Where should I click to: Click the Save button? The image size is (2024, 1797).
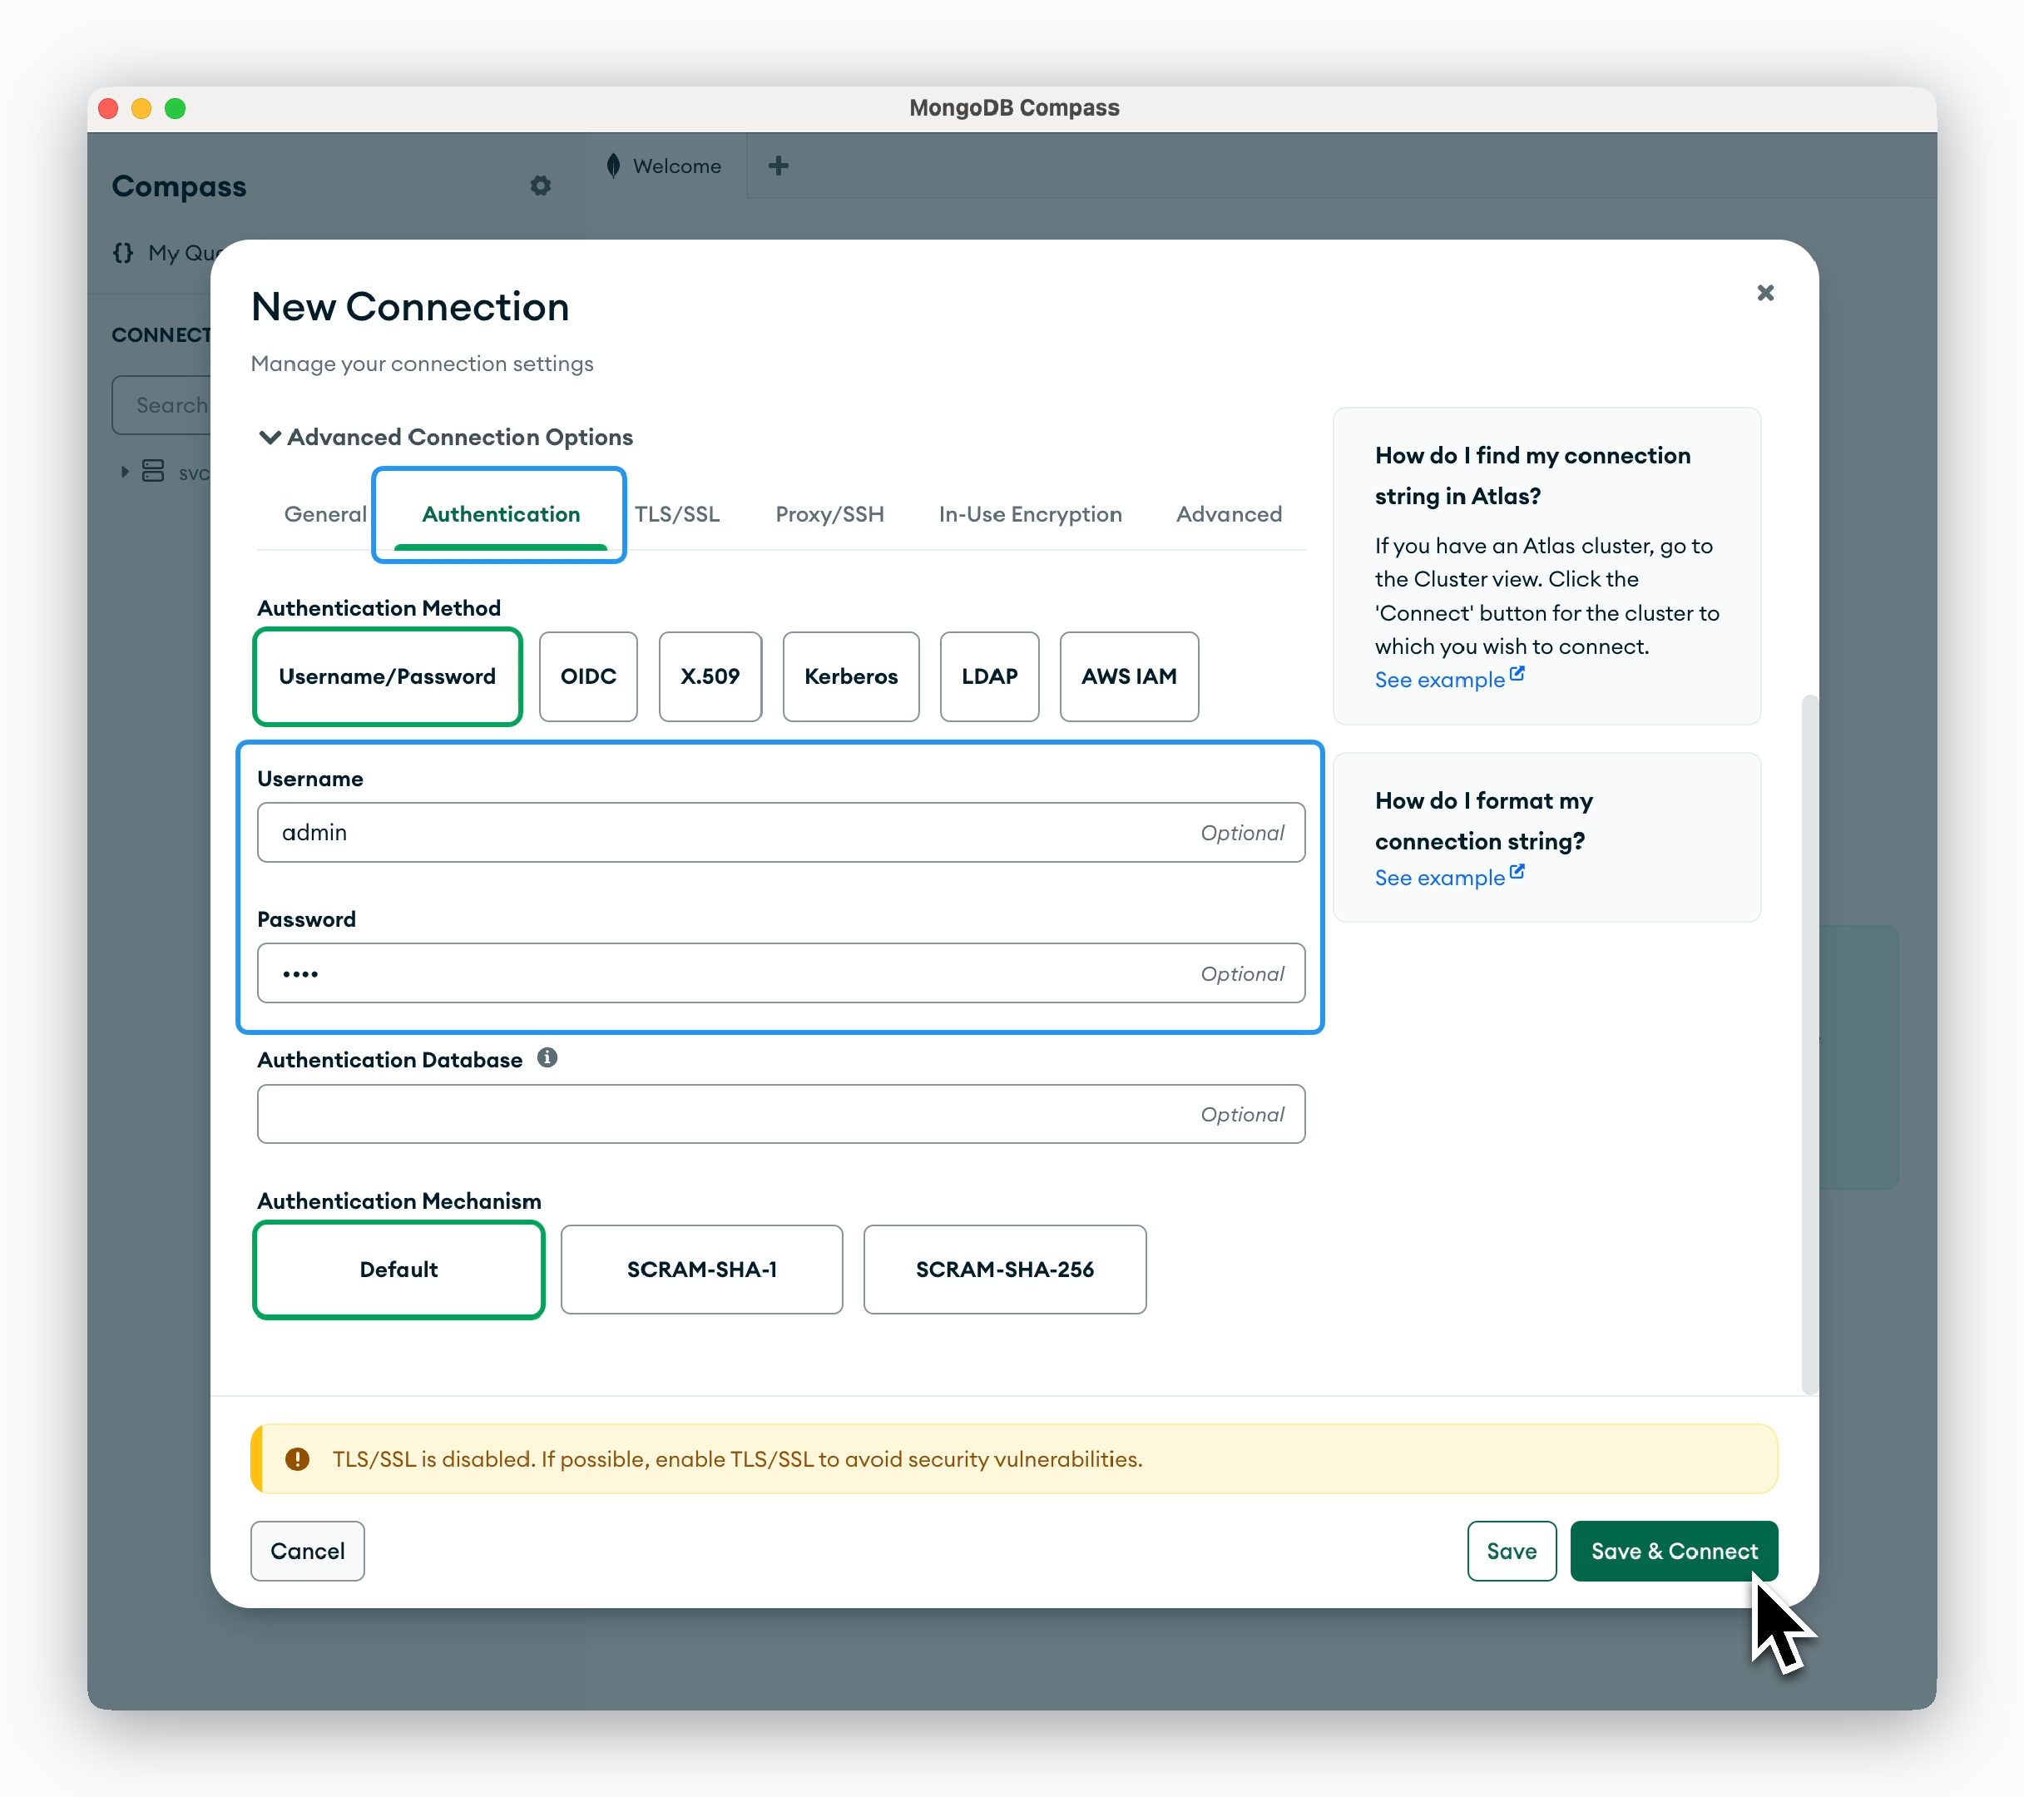point(1511,1551)
